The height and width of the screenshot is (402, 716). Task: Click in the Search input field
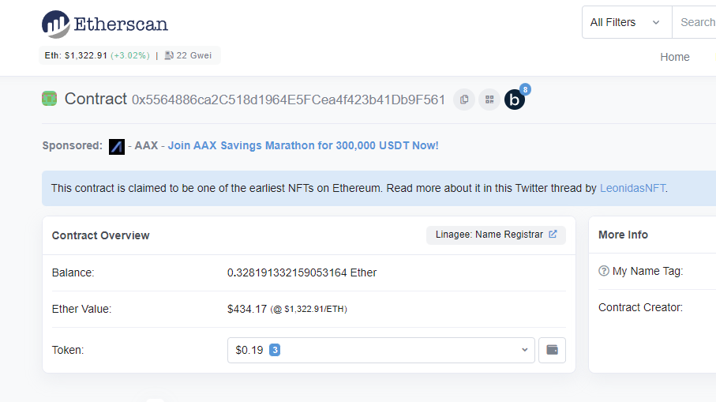(x=694, y=22)
